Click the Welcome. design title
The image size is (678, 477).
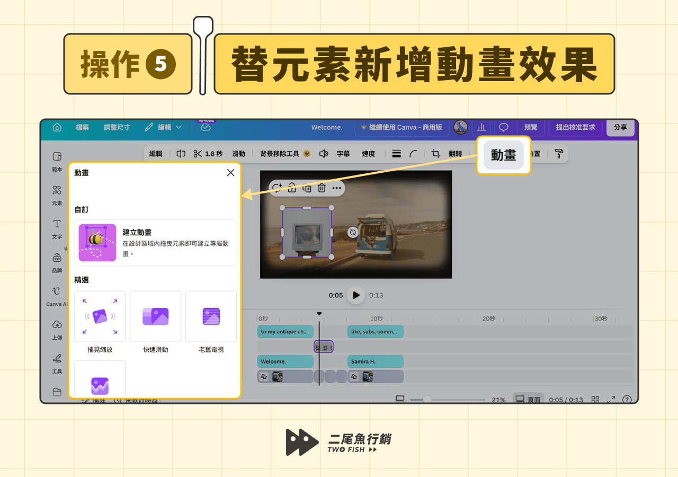pos(326,127)
